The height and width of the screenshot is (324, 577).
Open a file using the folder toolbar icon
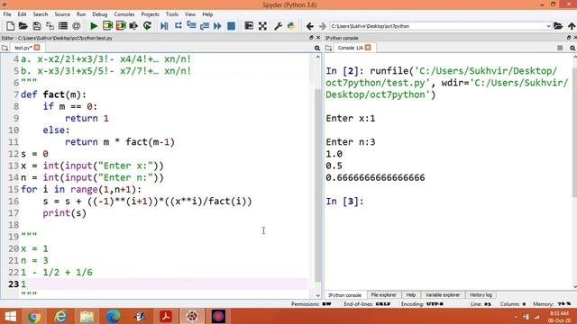pyautogui.click(x=23, y=26)
